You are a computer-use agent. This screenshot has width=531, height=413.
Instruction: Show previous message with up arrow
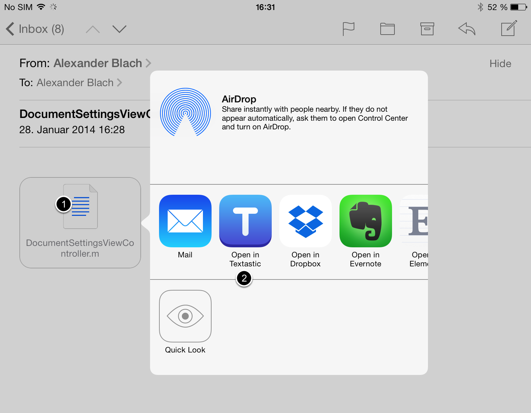pos(93,29)
